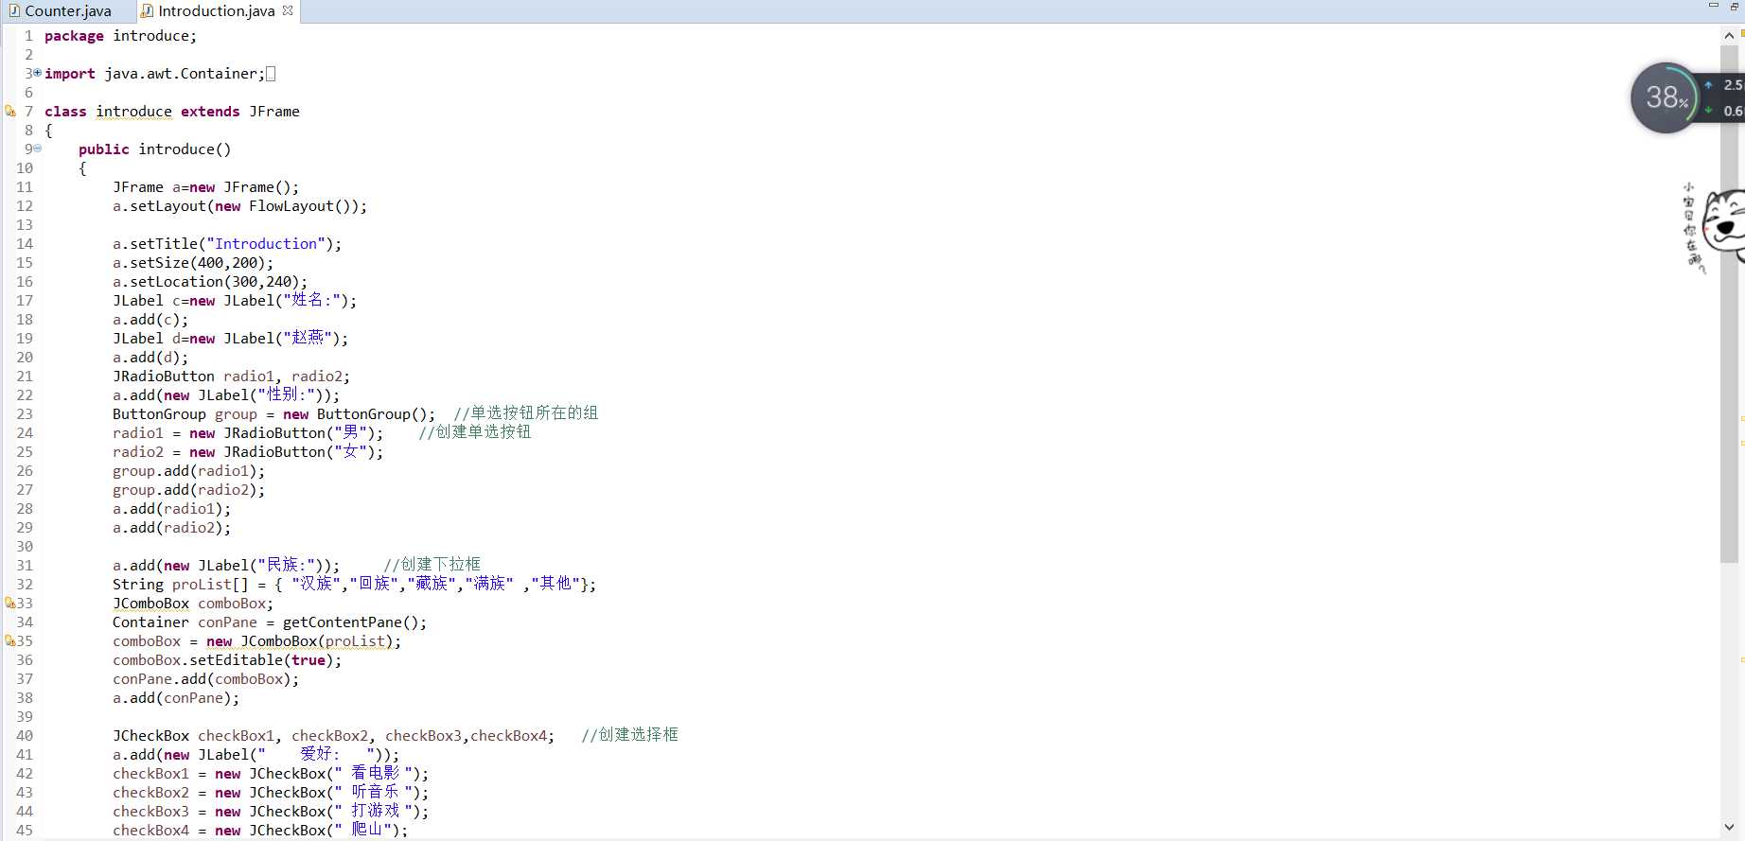Click 'group.add(radio1)' on line 26

[185, 471]
